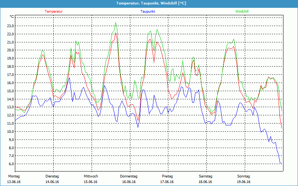Click the 8,0 y-axis value

point(11,148)
